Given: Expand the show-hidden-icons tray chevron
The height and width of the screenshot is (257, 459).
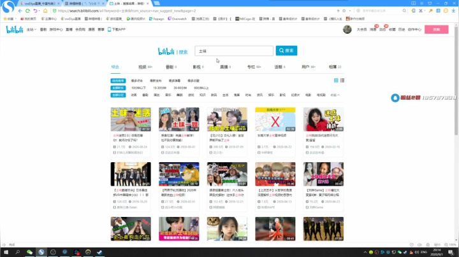Looking at the screenshot, I should (365, 253).
